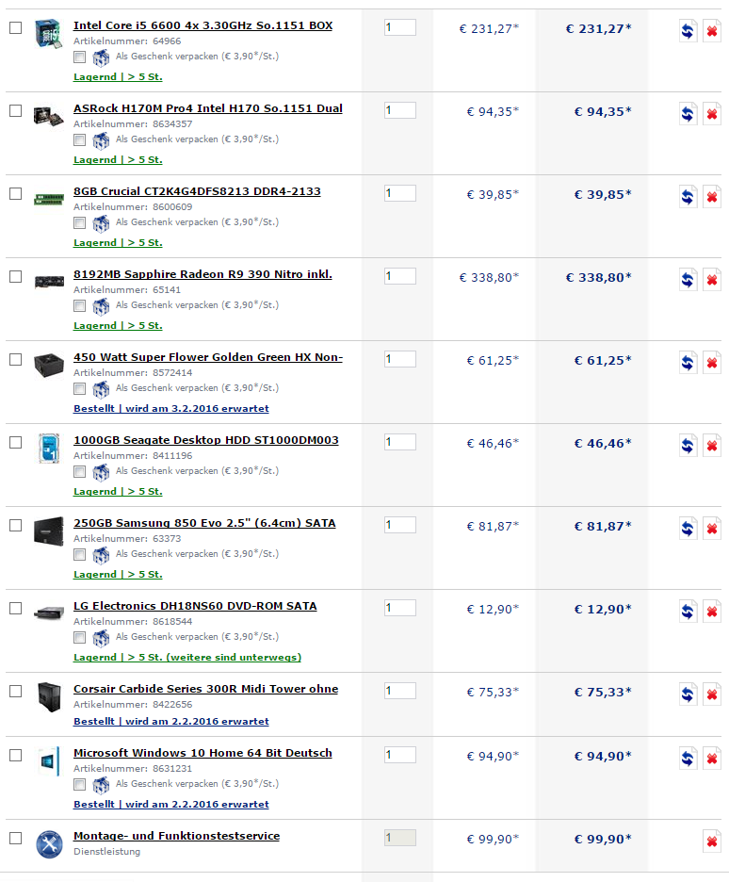
Task: Open the Corsair Carbide case thumbnail
Action: tap(49, 696)
